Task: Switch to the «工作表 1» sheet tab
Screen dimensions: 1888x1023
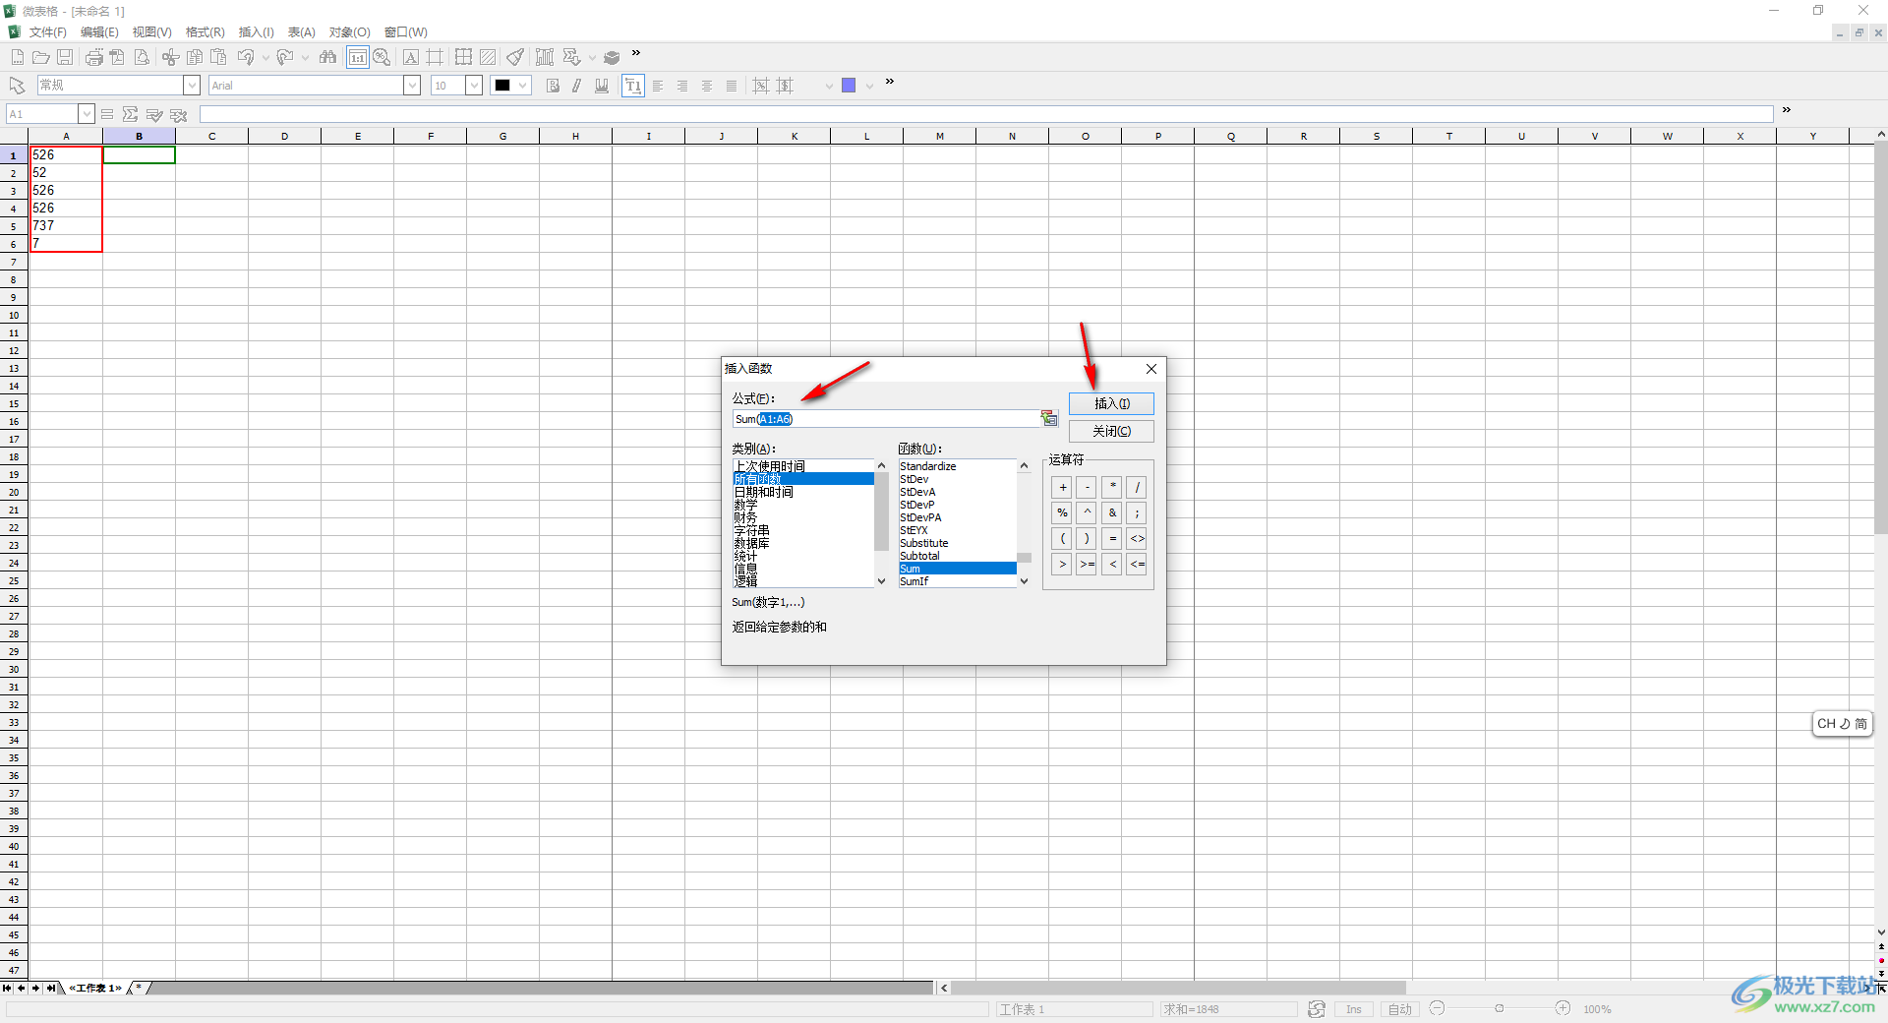Action: pos(95,988)
